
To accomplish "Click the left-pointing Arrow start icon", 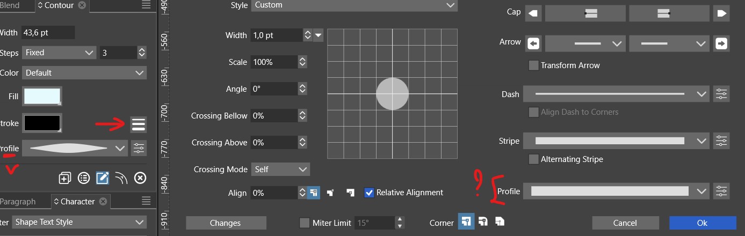I will coord(533,43).
